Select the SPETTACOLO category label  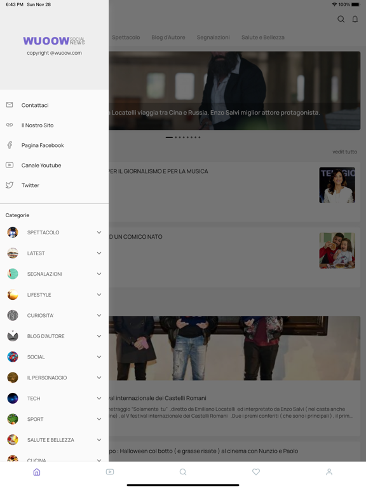(43, 232)
